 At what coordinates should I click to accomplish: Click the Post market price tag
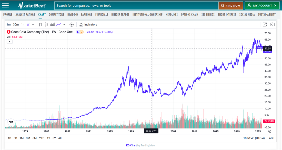point(259,48)
